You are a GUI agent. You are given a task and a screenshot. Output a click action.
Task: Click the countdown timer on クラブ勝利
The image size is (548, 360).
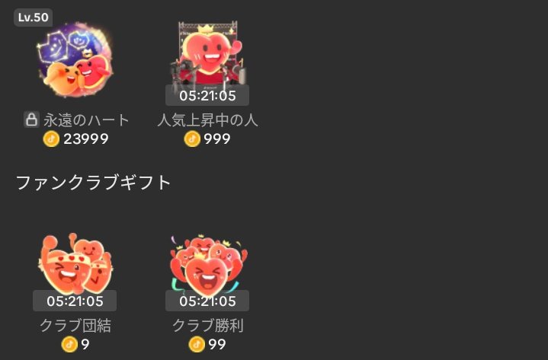coord(207,301)
